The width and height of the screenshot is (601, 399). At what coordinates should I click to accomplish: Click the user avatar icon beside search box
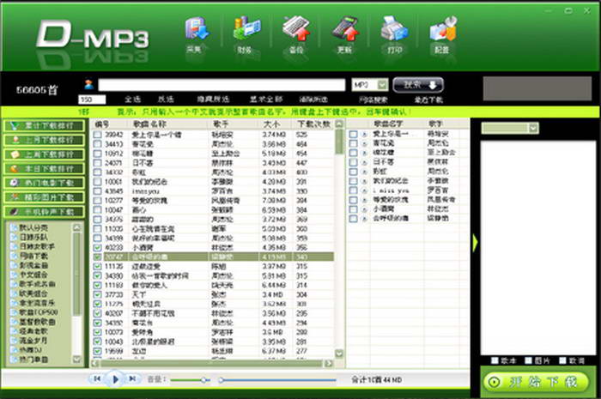coord(88,84)
